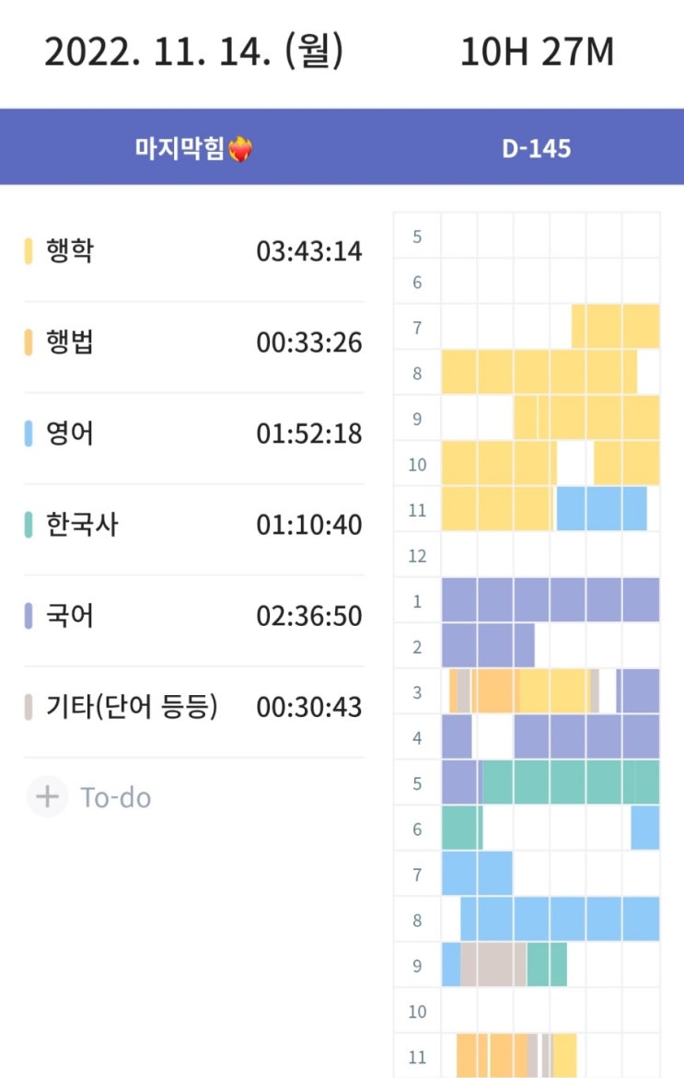Click the blue color marker for 영어
This screenshot has width=684, height=1078.
tap(29, 434)
